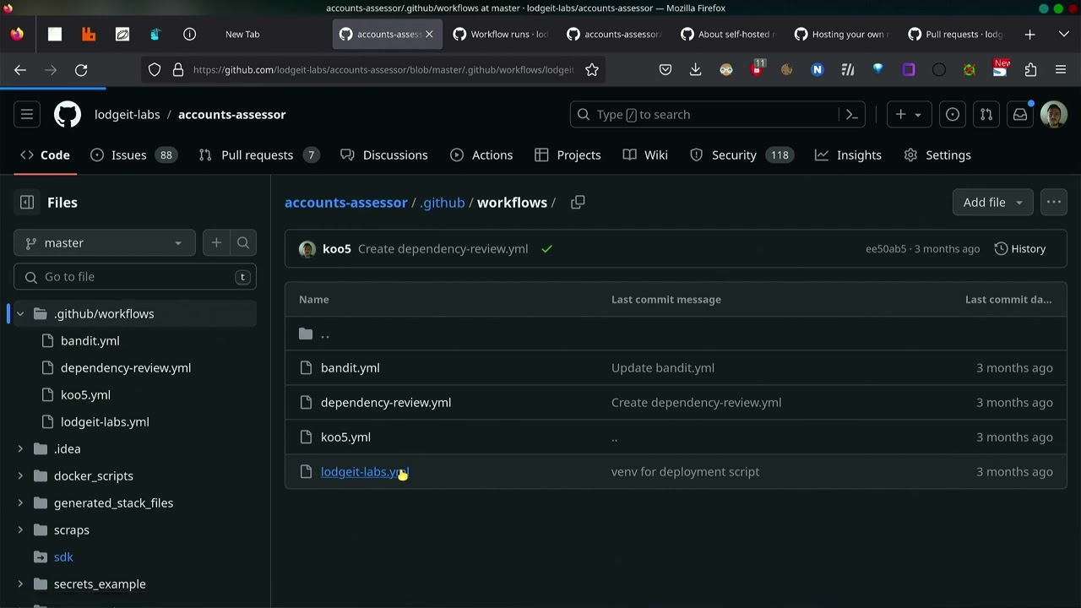View the commit check status checkmark
The width and height of the screenshot is (1081, 608).
(x=547, y=248)
